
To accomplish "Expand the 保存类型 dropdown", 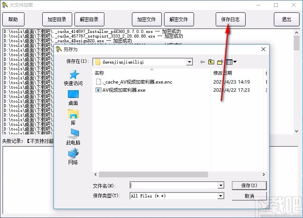I will click(221, 196).
